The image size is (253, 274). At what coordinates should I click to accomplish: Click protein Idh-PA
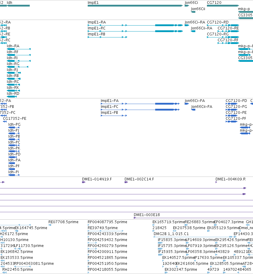click(x=12, y=163)
